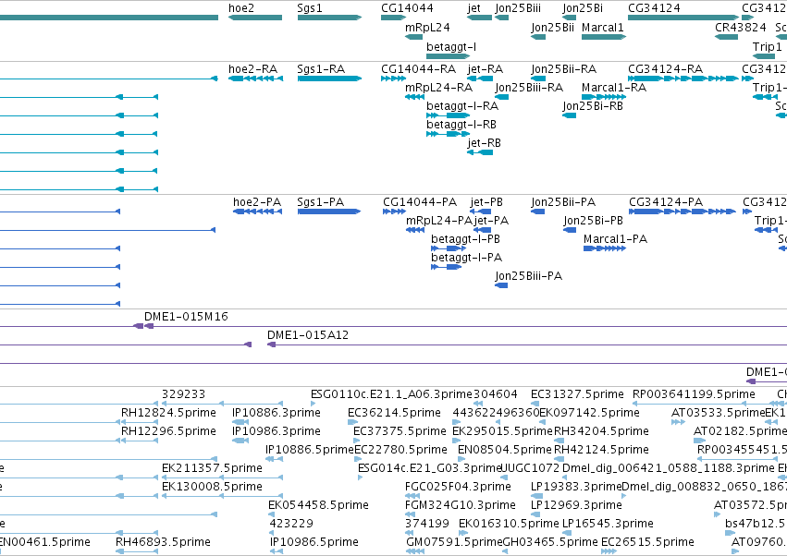Select the Jon25Bi gene label

583,8
